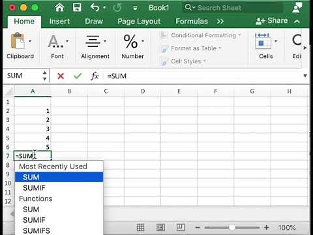The image size is (313, 235).
Task: Click the Share button
Action: 271,21
